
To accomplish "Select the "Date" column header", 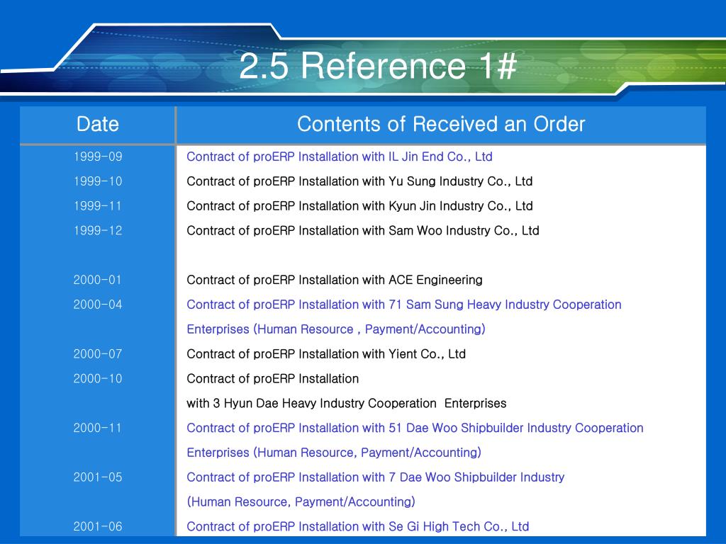I will click(98, 124).
